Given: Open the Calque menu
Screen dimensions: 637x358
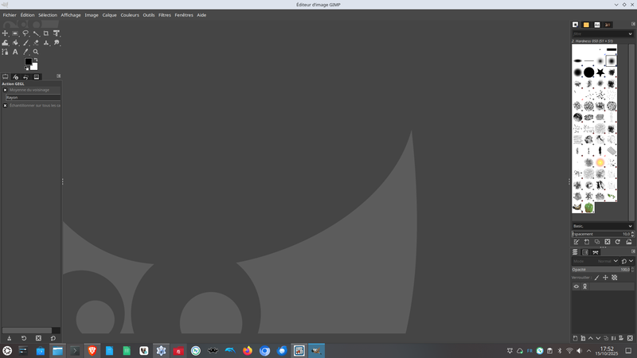Looking at the screenshot, I should tap(109, 15).
